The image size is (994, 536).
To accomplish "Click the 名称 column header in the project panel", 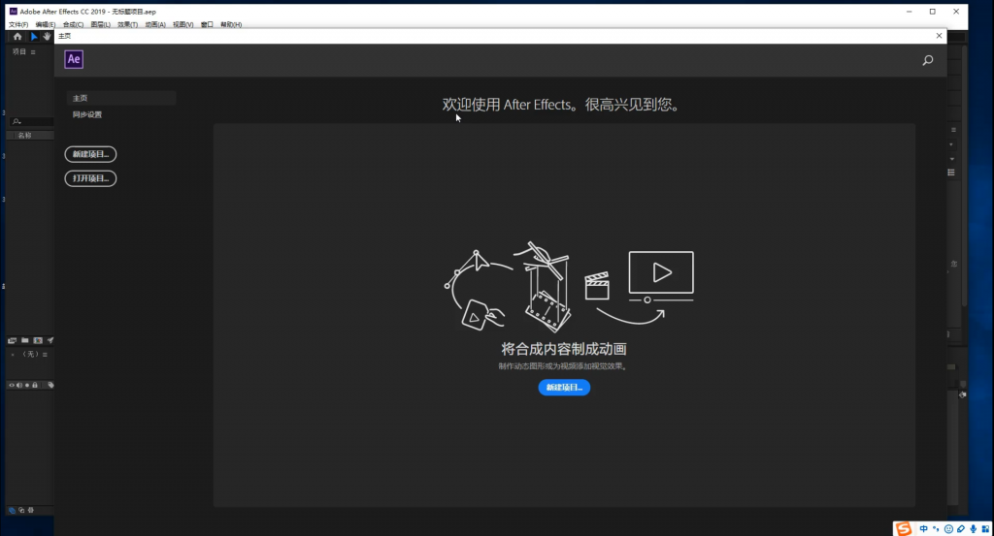I will pyautogui.click(x=24, y=136).
